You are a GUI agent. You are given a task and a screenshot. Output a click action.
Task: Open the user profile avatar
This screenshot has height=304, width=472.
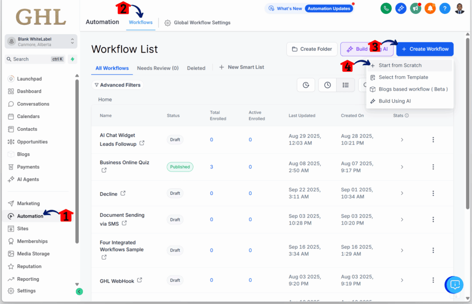pyautogui.click(x=460, y=8)
